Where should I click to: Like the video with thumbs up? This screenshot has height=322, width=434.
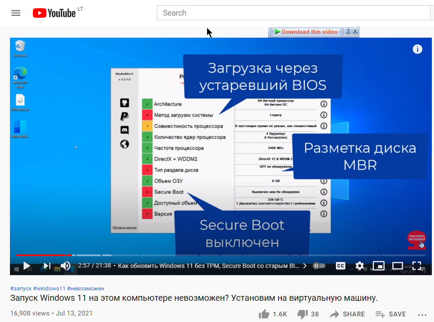coord(263,314)
